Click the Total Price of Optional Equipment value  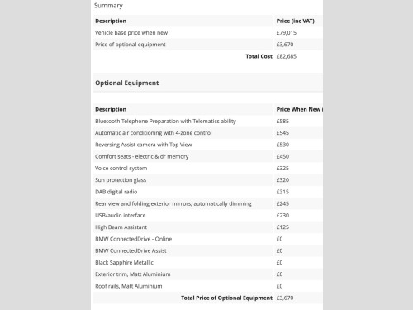(x=285, y=298)
